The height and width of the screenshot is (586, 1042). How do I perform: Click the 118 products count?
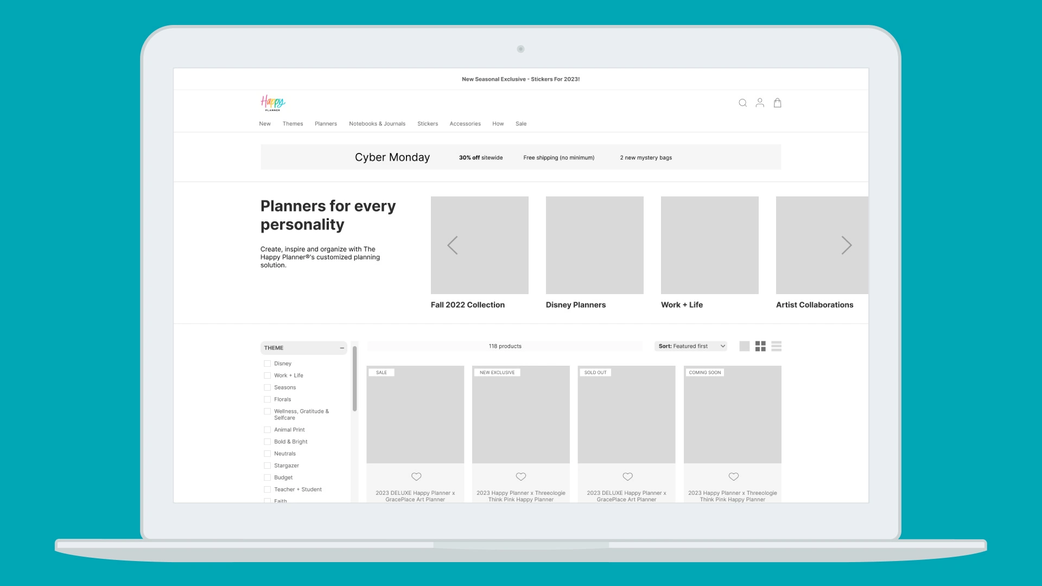pyautogui.click(x=505, y=346)
